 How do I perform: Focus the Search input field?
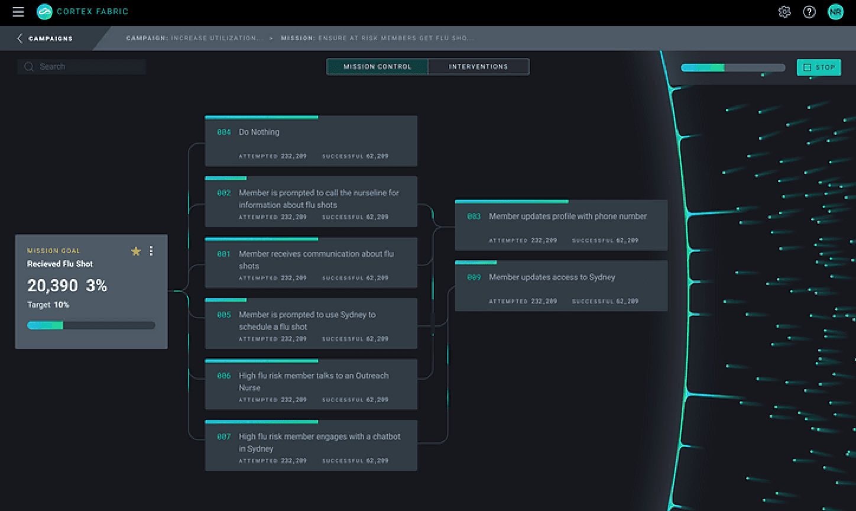[82, 67]
